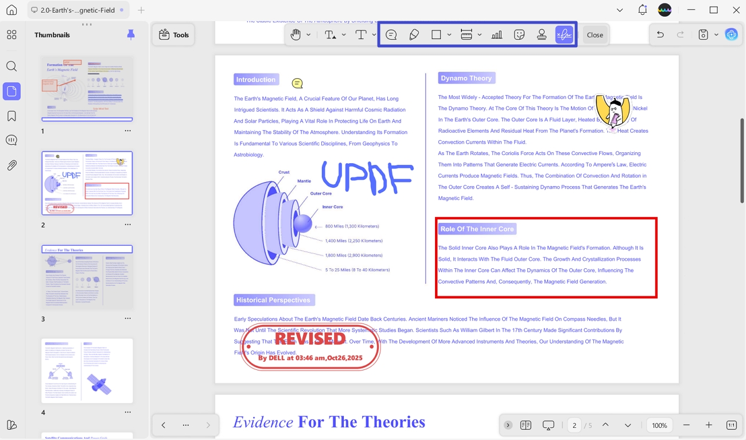Open the measure tool dropdown
Screen dimensions: 746x440
pyautogui.click(x=480, y=34)
